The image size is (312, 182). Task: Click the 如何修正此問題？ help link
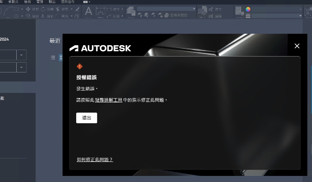tap(95, 160)
